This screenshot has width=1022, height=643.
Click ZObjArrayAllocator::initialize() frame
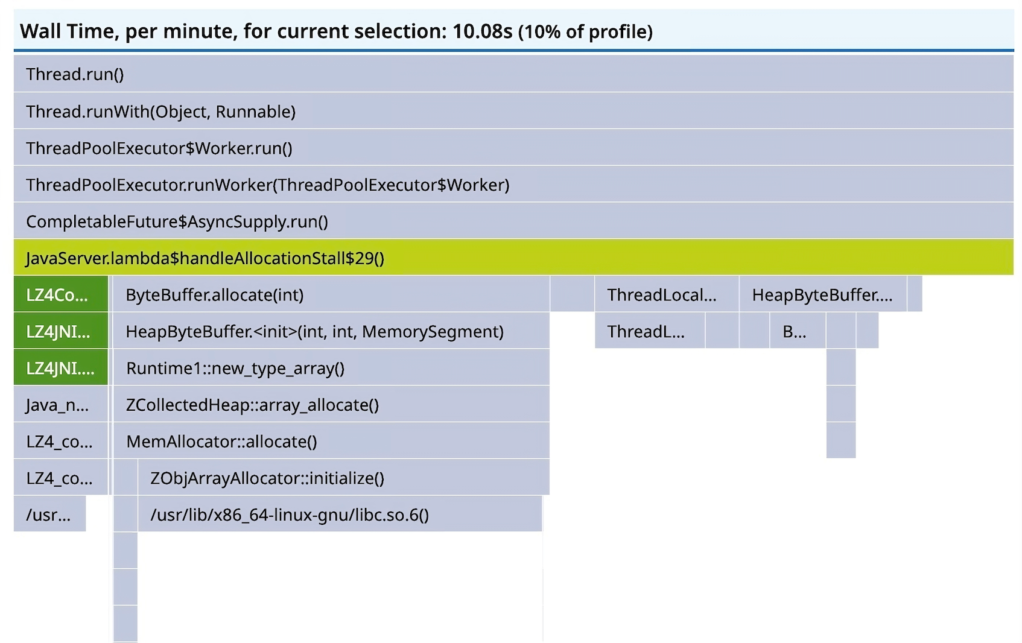(343, 478)
